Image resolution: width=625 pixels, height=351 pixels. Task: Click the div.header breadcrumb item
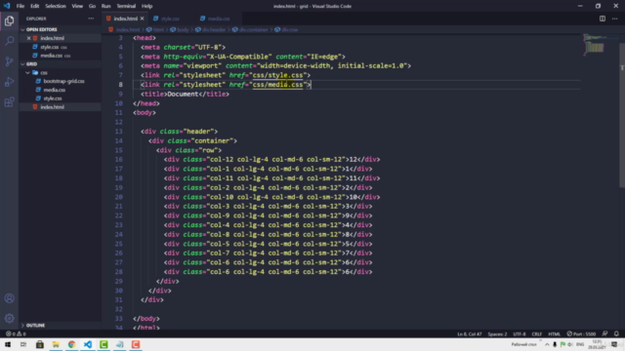point(211,30)
